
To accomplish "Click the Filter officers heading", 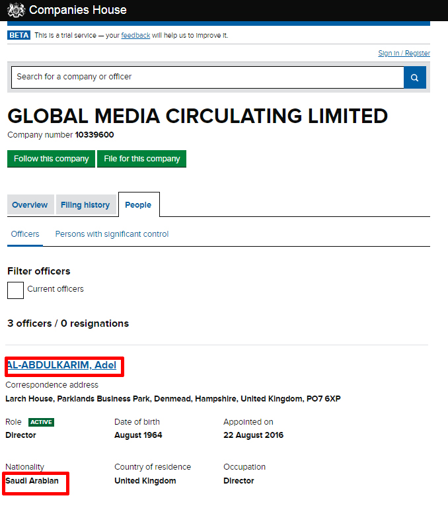I will coord(39,271).
